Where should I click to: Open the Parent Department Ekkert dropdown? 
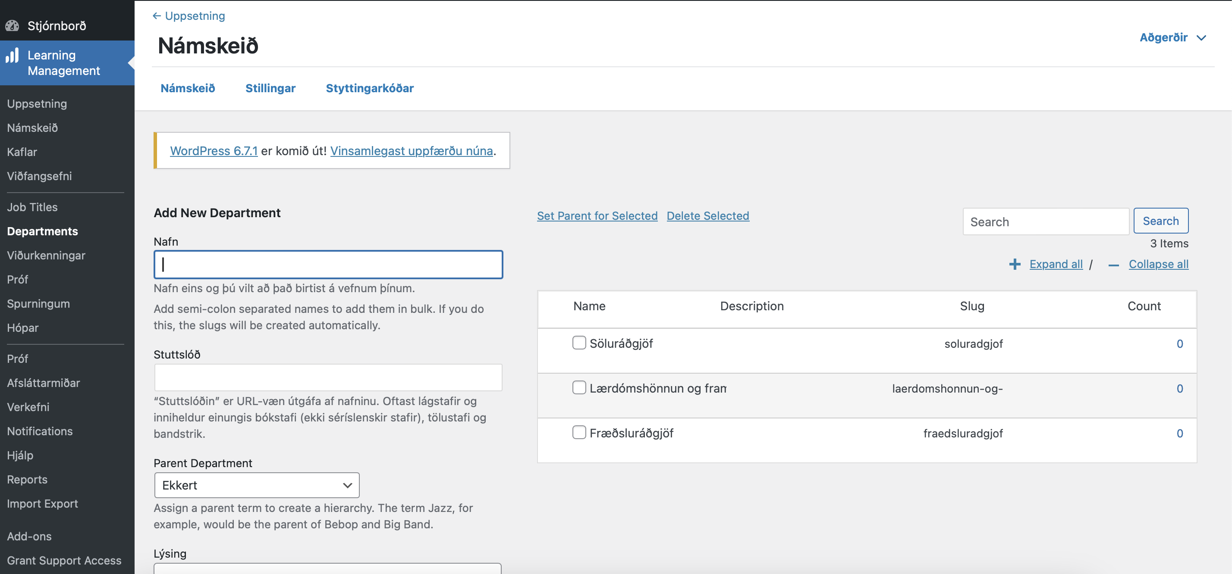coord(257,485)
